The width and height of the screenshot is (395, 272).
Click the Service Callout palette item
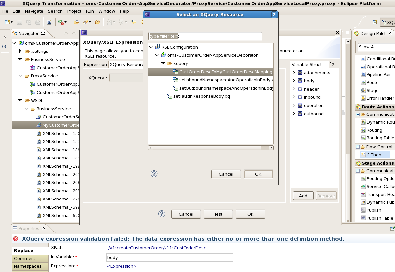pos(378,186)
